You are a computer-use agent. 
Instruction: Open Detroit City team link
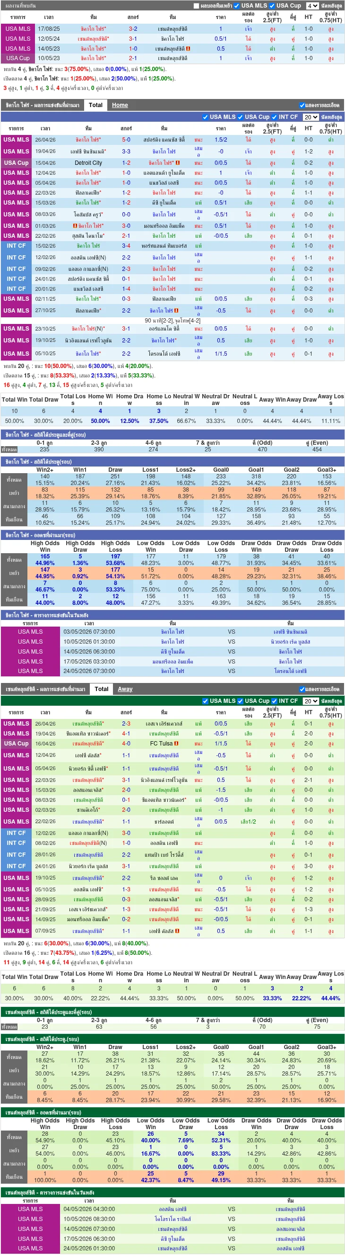tap(88, 163)
